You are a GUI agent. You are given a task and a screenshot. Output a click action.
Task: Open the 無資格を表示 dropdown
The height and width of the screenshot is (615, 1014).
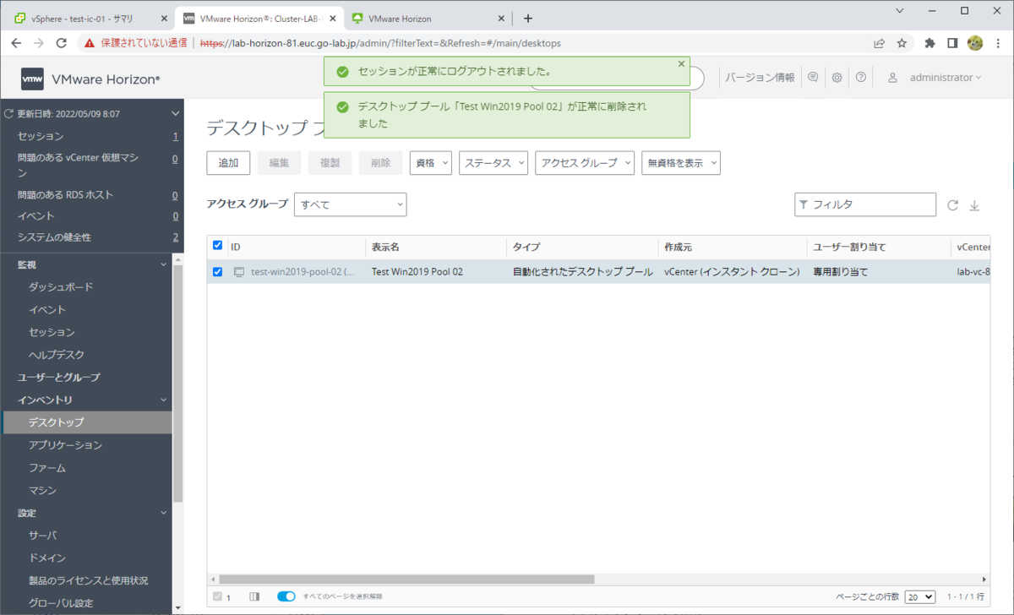pos(681,163)
